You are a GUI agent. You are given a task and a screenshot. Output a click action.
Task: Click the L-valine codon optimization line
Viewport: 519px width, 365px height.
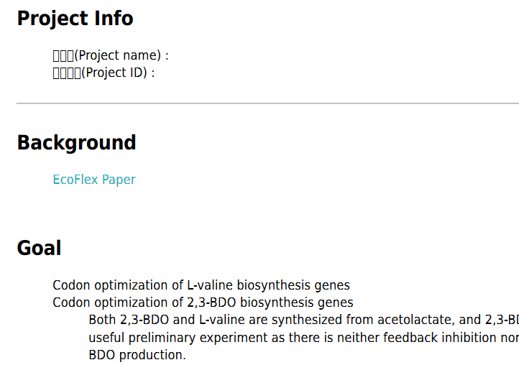point(201,285)
